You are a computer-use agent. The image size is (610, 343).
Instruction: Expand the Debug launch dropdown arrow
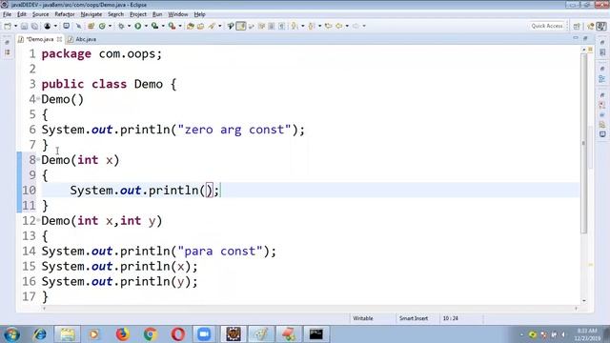tap(130, 26)
